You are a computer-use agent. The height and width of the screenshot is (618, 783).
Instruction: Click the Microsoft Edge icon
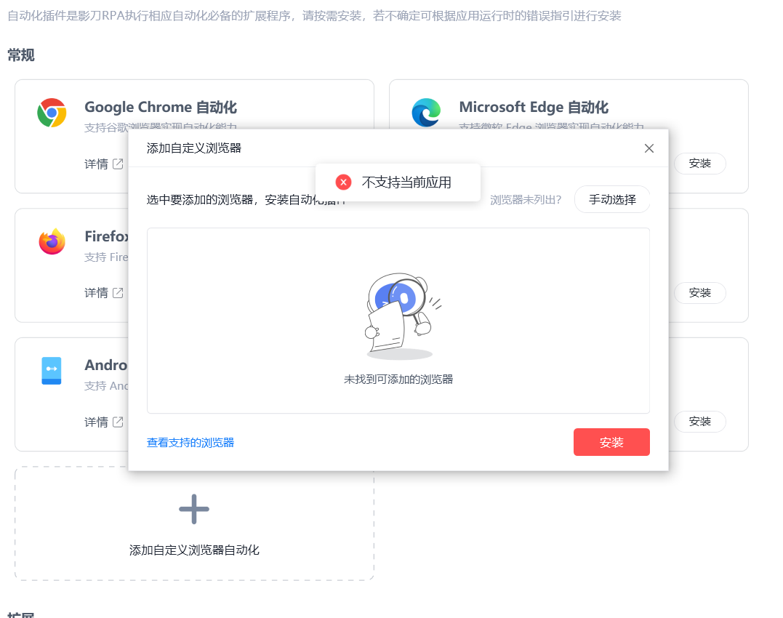tap(427, 113)
